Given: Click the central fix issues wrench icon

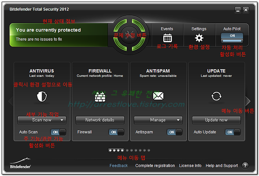Looking at the screenshot, I should (129, 35).
